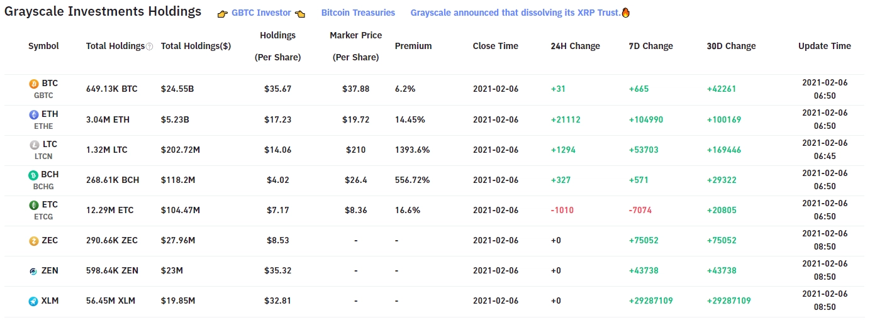Screen dimensions: 870x320
Task: Click the +21112 24H change value
Action: click(x=566, y=119)
